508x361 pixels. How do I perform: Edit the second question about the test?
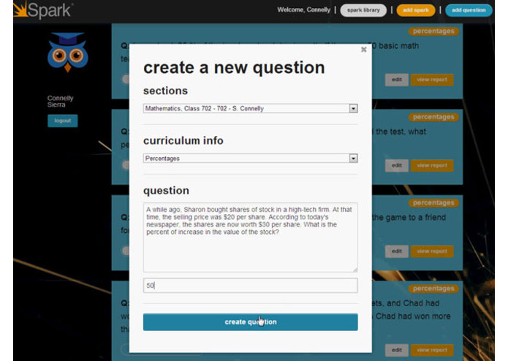click(397, 165)
